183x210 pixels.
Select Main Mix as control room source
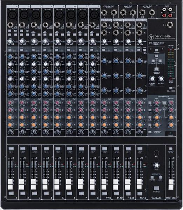tap(157, 50)
